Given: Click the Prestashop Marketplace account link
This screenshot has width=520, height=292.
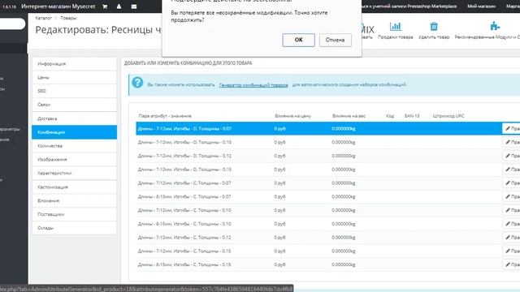Looking at the screenshot, I should (x=409, y=6).
